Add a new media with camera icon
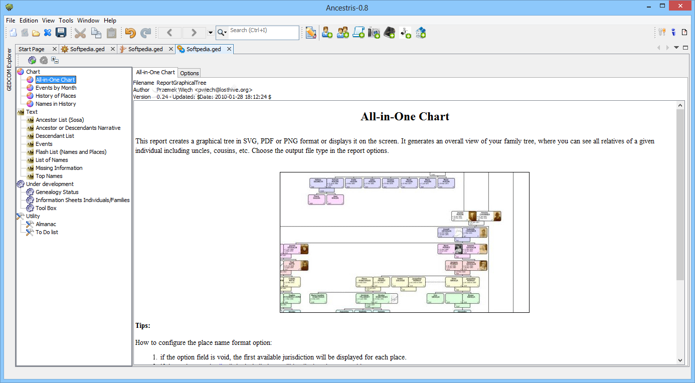Viewport: 695px width, 383px height. tap(374, 33)
